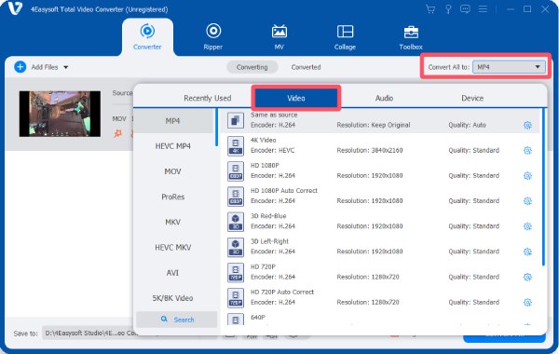The image size is (559, 354).
Task: Choose MOV in the format list
Action: pos(173,171)
